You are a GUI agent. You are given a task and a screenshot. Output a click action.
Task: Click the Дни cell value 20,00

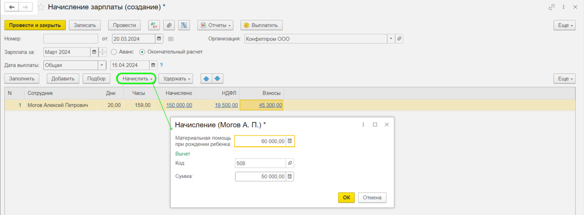(x=111, y=105)
